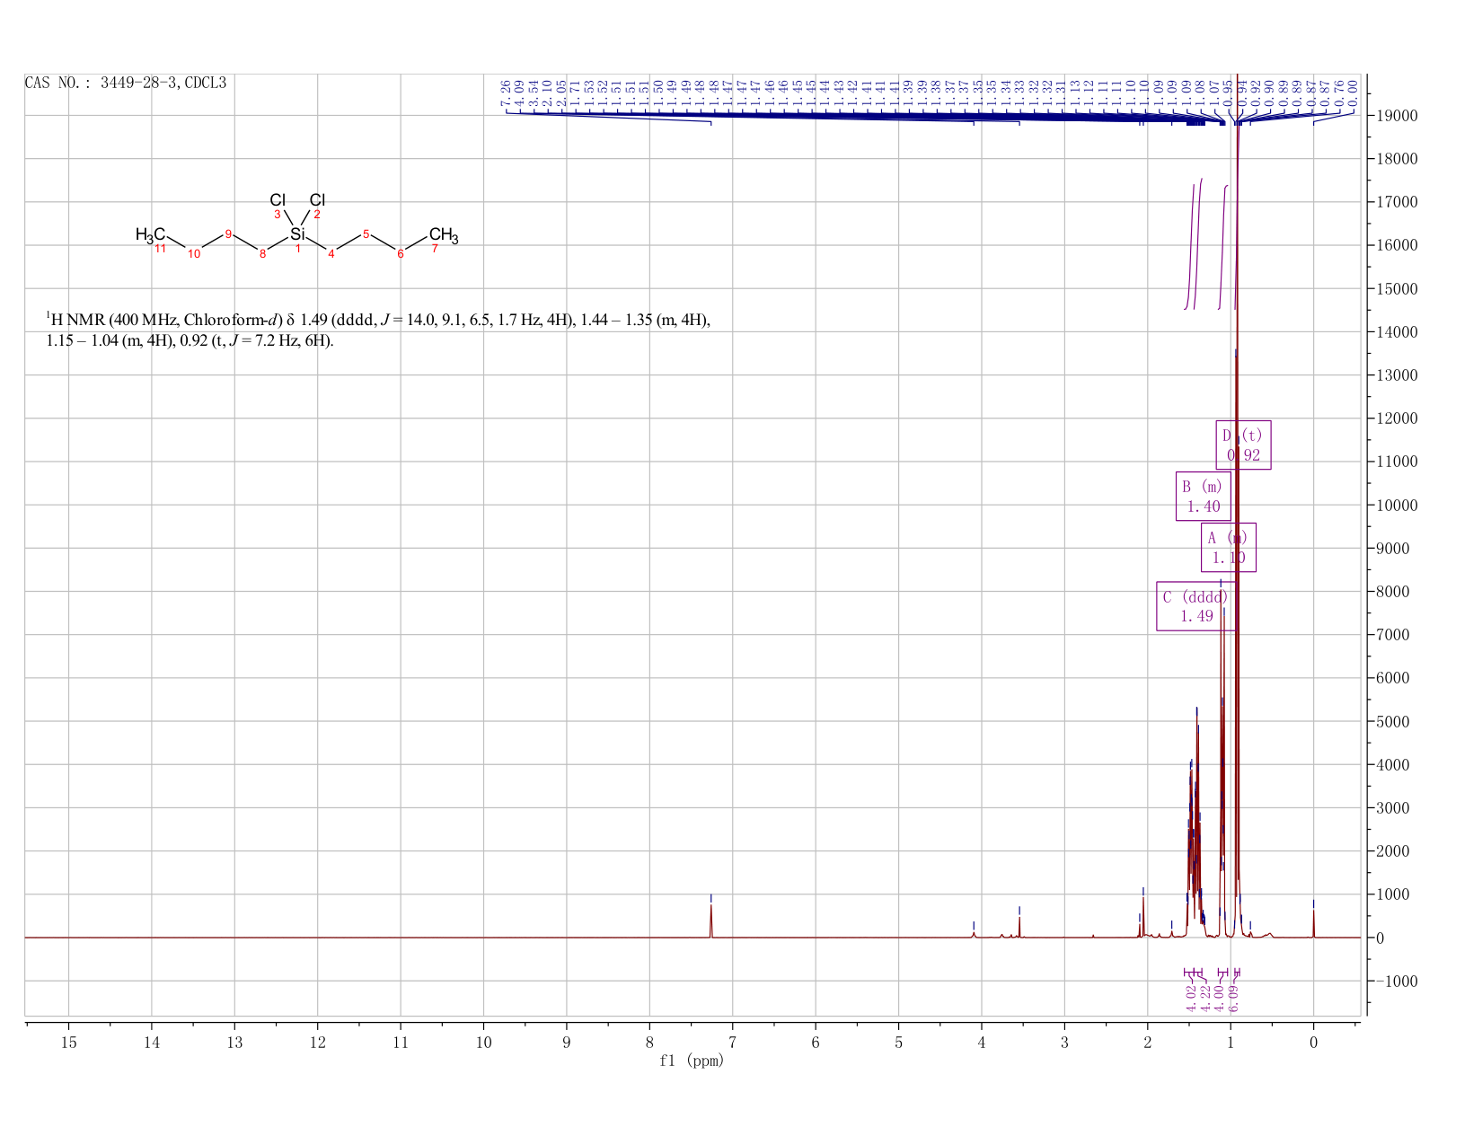The width and height of the screenshot is (1482, 1145).
Task: Click the impurity peak near 3.54 ppm
Action: [x=1019, y=927]
